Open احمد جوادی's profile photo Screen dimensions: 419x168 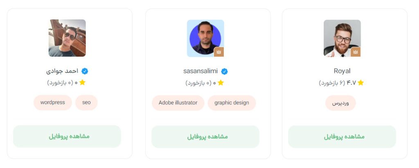[x=67, y=38]
